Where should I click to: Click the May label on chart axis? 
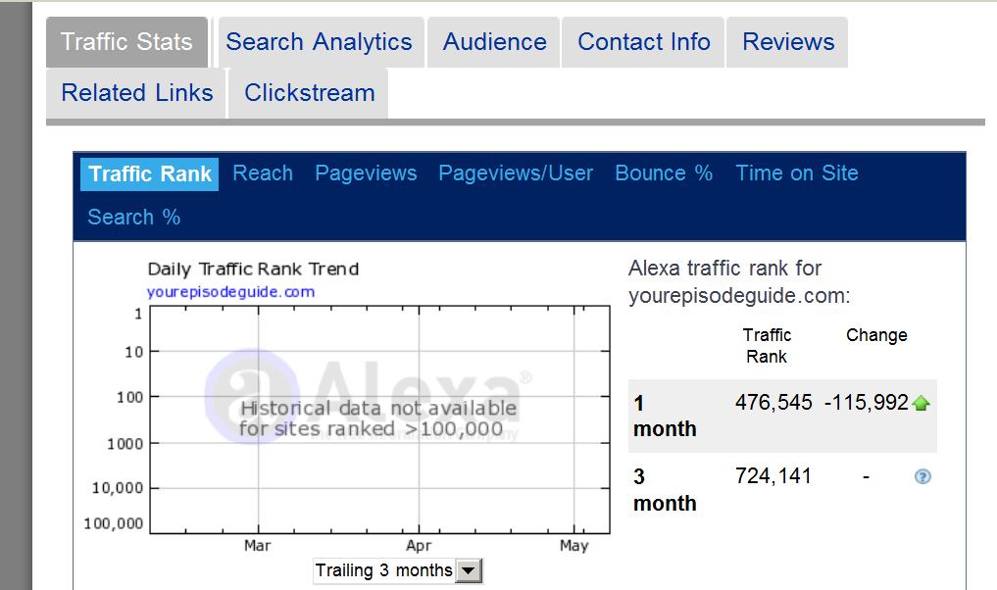pyautogui.click(x=574, y=546)
